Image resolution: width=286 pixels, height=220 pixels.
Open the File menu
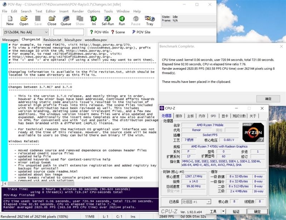[x=5, y=11]
